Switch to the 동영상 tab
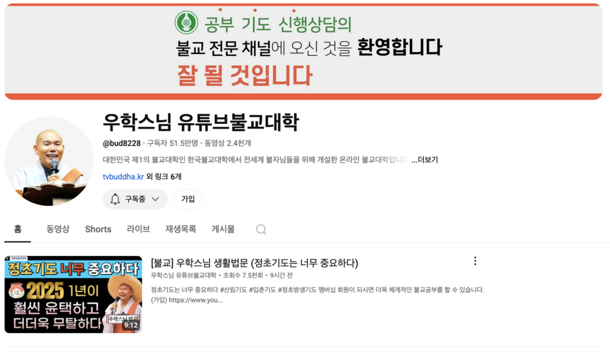 58,229
